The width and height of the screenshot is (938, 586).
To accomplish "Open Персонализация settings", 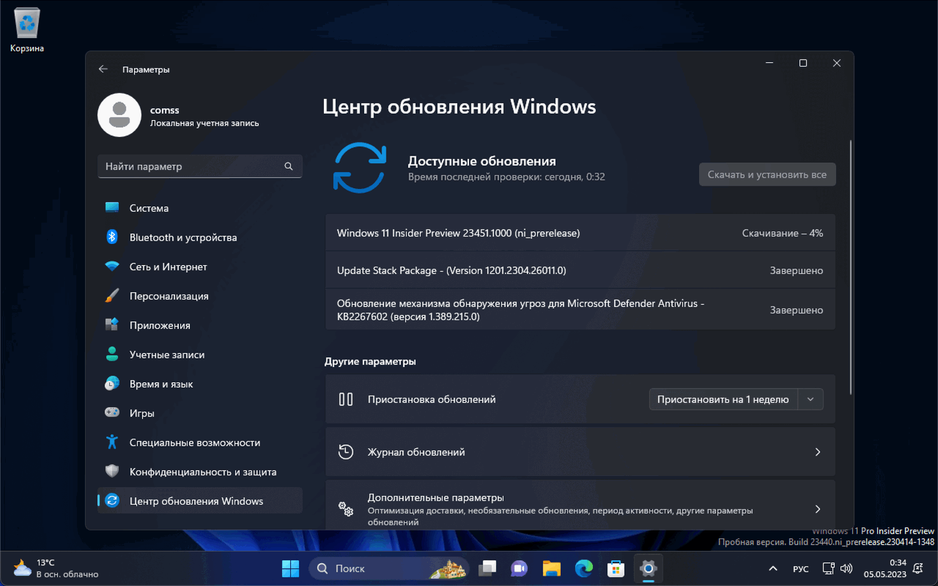I will point(171,296).
